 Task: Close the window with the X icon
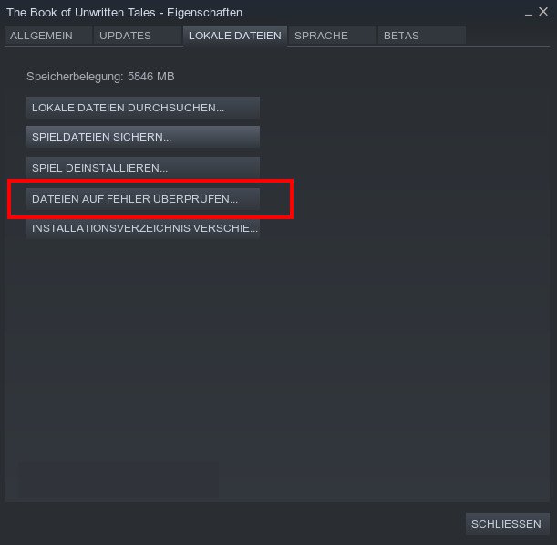[x=543, y=12]
